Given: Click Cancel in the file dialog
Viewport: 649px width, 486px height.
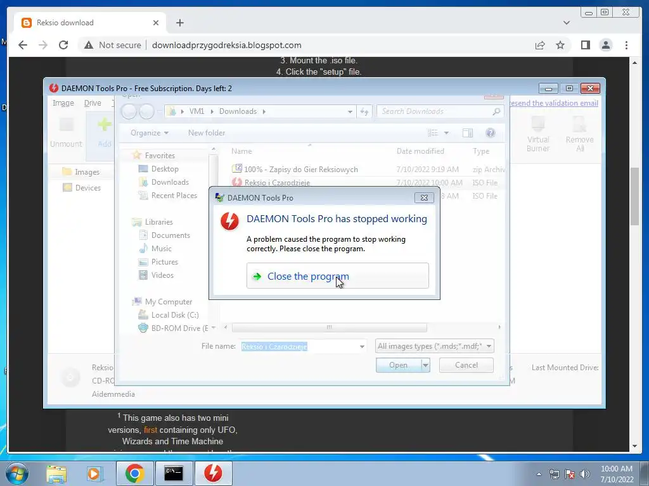Looking at the screenshot, I should (466, 365).
